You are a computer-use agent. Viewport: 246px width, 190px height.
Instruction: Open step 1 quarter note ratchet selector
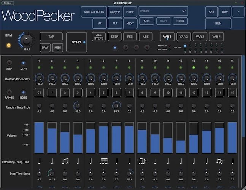click(39, 161)
